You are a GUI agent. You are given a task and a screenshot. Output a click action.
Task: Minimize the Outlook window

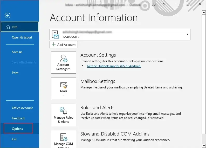[176, 4]
